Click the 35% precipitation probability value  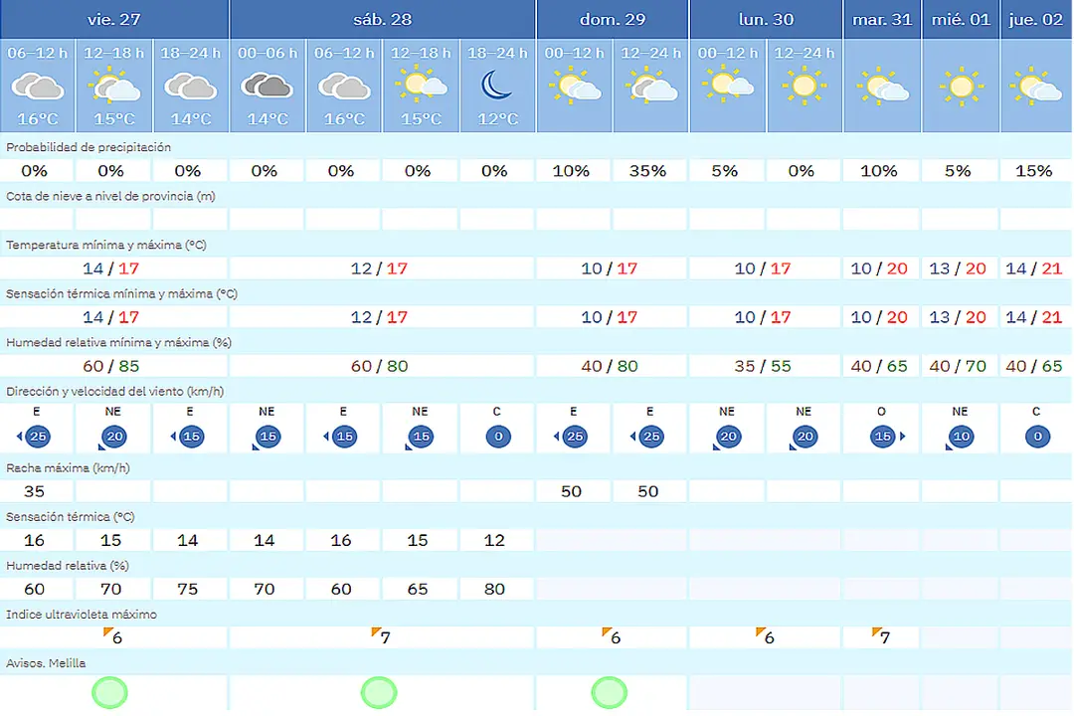pos(647,171)
